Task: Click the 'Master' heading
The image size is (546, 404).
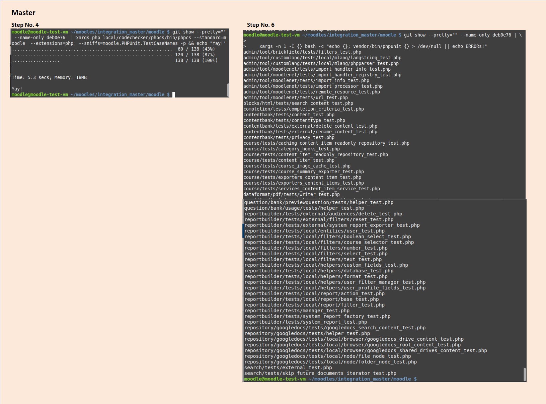Action: point(23,13)
